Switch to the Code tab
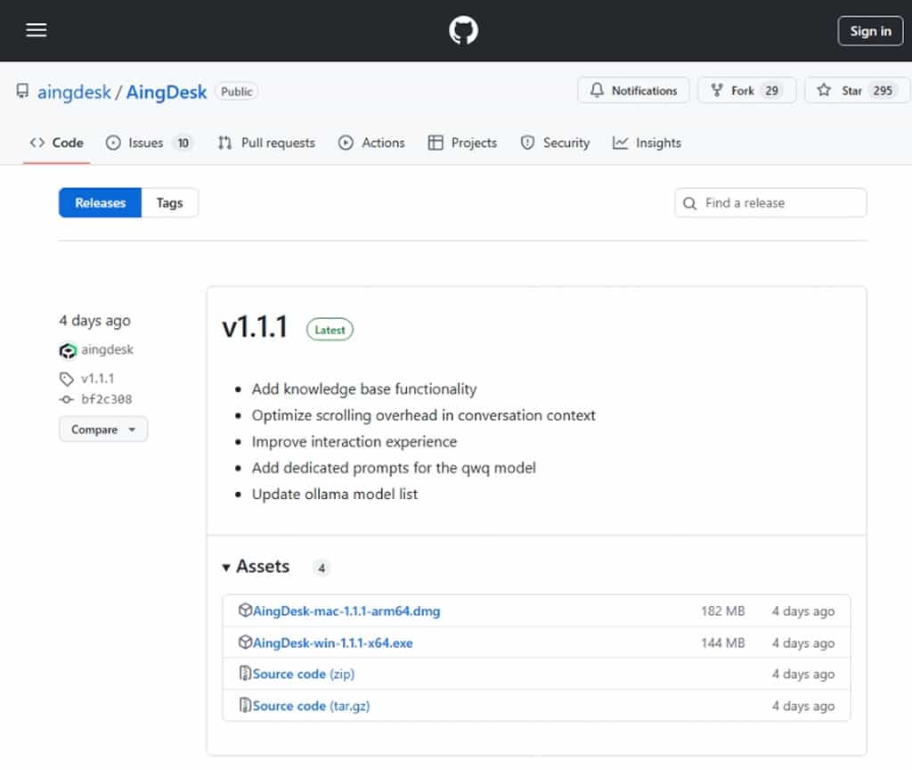The image size is (912, 770). click(x=56, y=143)
